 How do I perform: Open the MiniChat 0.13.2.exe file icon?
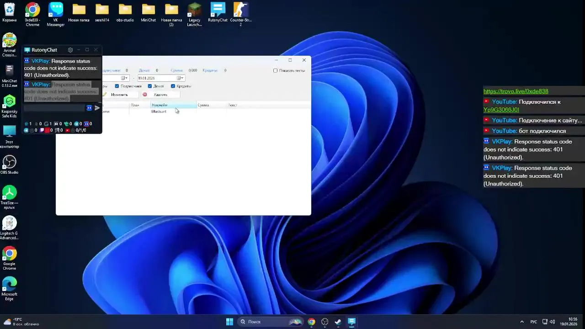coord(9,76)
